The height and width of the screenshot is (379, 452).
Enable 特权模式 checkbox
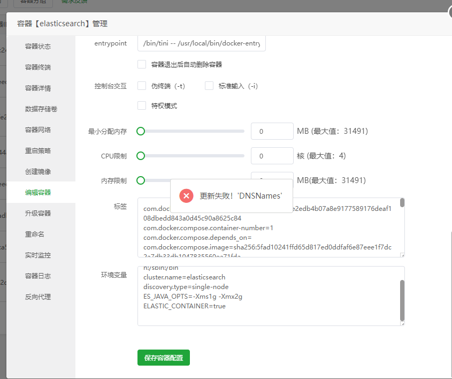point(142,105)
